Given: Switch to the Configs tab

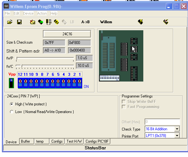Looking at the screenshot, I should pyautogui.click(x=57, y=141).
